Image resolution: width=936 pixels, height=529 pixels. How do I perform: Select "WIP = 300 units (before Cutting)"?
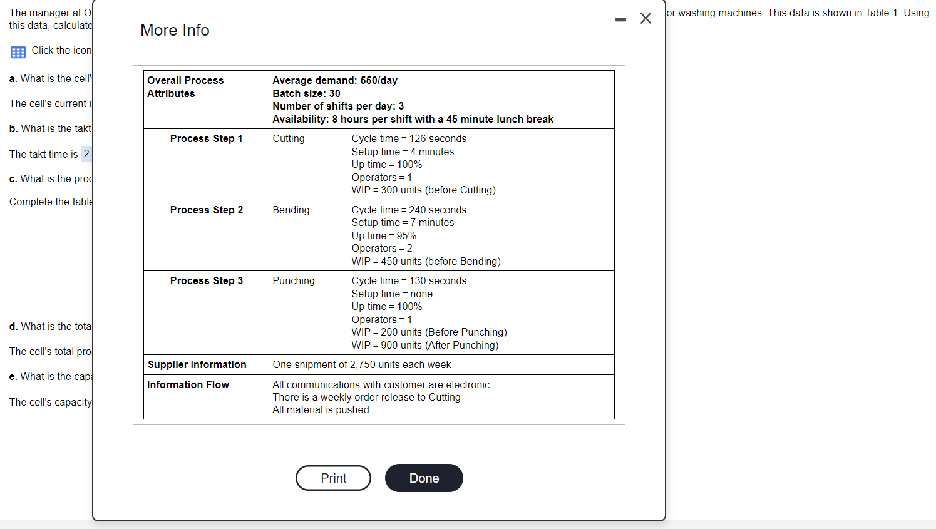(423, 190)
